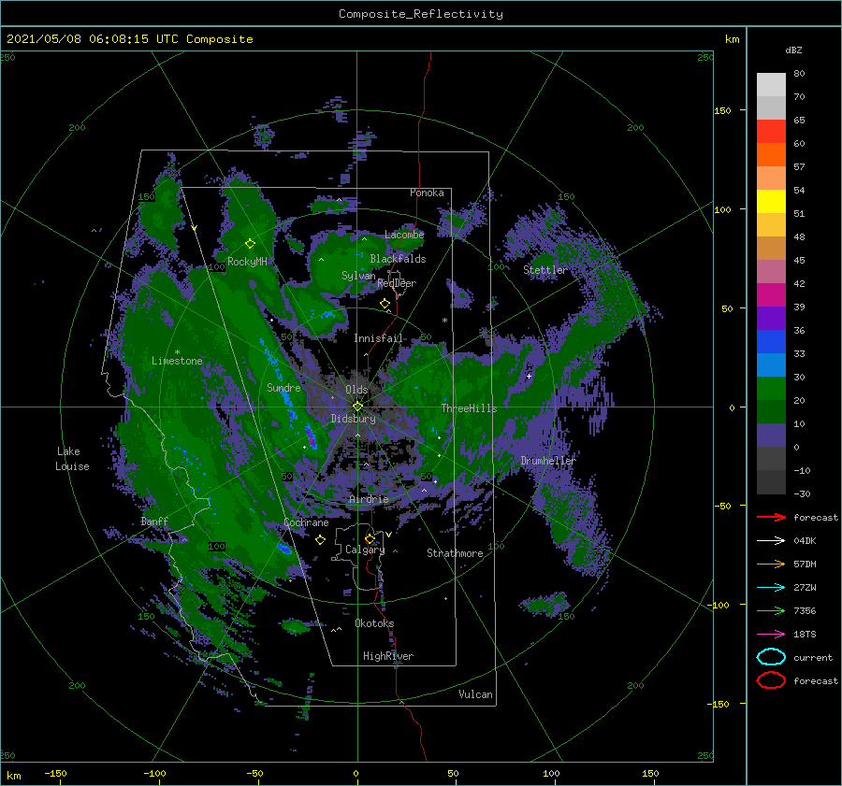This screenshot has height=786, width=842.
Task: Click the red 60–65 dBZ swatch
Action: pos(771,132)
